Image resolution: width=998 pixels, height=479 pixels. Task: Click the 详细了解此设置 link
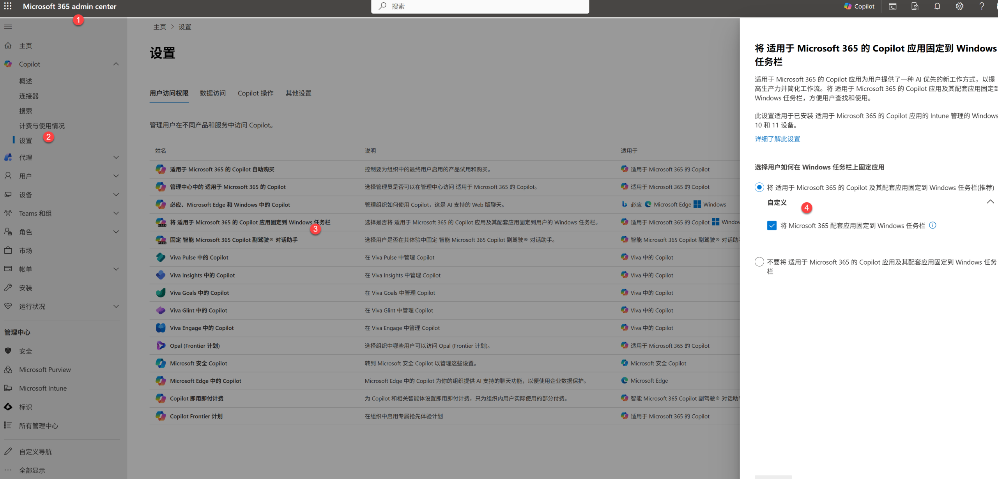tap(777, 139)
